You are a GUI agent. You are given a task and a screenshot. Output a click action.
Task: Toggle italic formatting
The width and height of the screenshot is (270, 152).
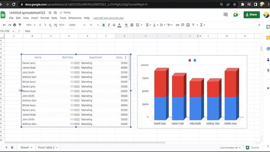[x=109, y=25]
